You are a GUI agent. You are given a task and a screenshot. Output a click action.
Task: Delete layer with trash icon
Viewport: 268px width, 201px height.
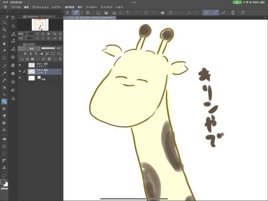[x=60, y=59]
